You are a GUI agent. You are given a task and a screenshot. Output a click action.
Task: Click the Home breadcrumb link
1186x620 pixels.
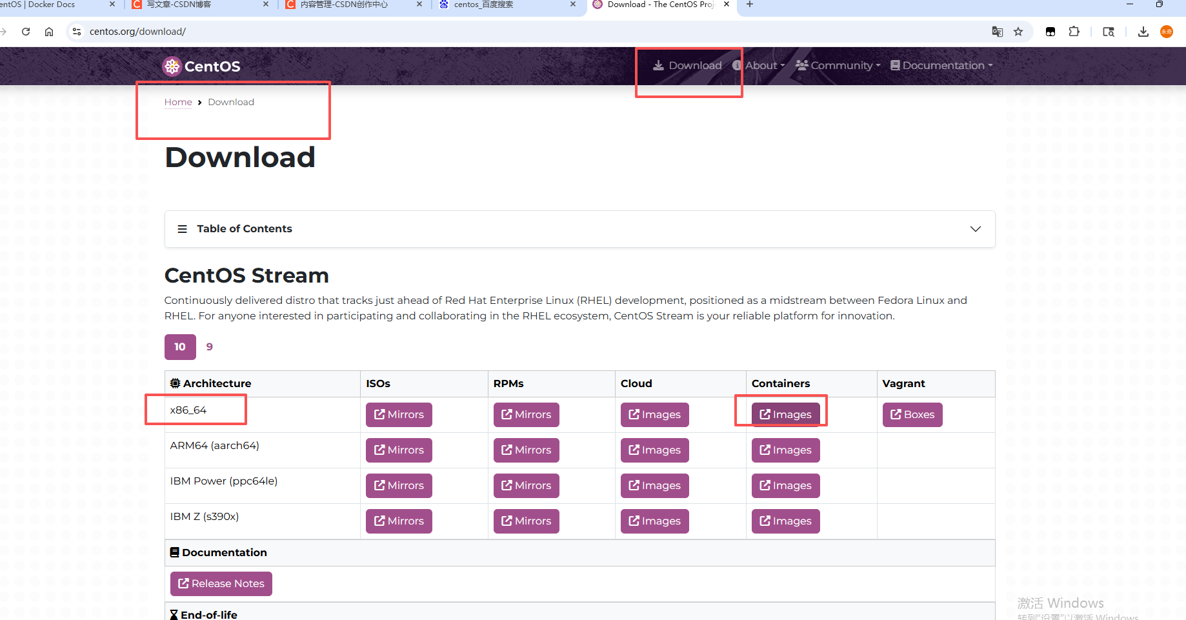point(178,102)
